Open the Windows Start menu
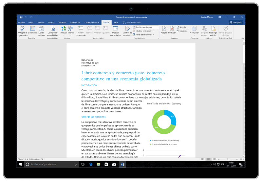Viewport: 262px width, 182px height. (20, 164)
